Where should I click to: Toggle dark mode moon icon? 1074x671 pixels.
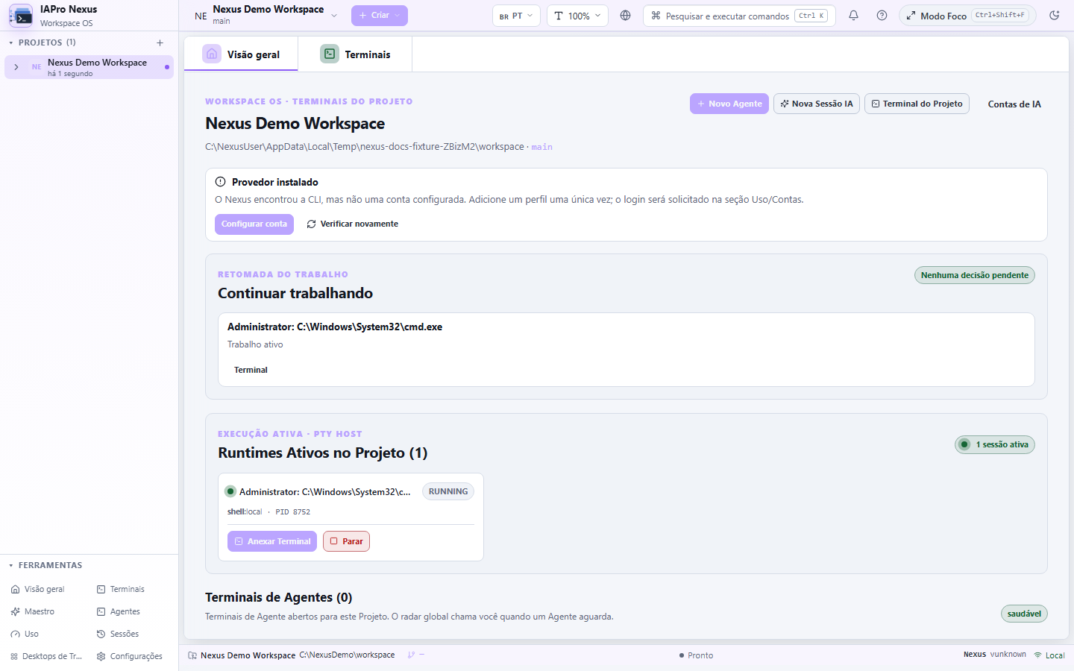(x=1055, y=16)
